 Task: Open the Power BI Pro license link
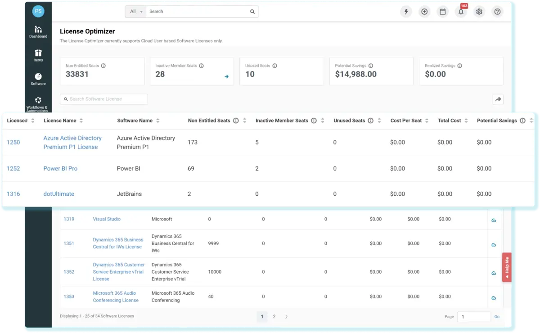coord(60,168)
